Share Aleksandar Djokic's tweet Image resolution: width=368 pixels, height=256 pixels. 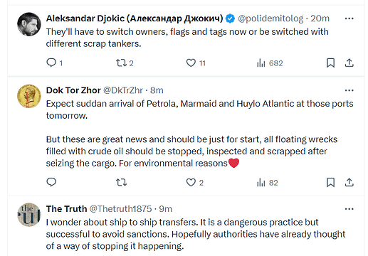349,63
